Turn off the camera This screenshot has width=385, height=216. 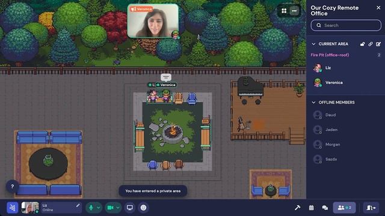(110, 208)
